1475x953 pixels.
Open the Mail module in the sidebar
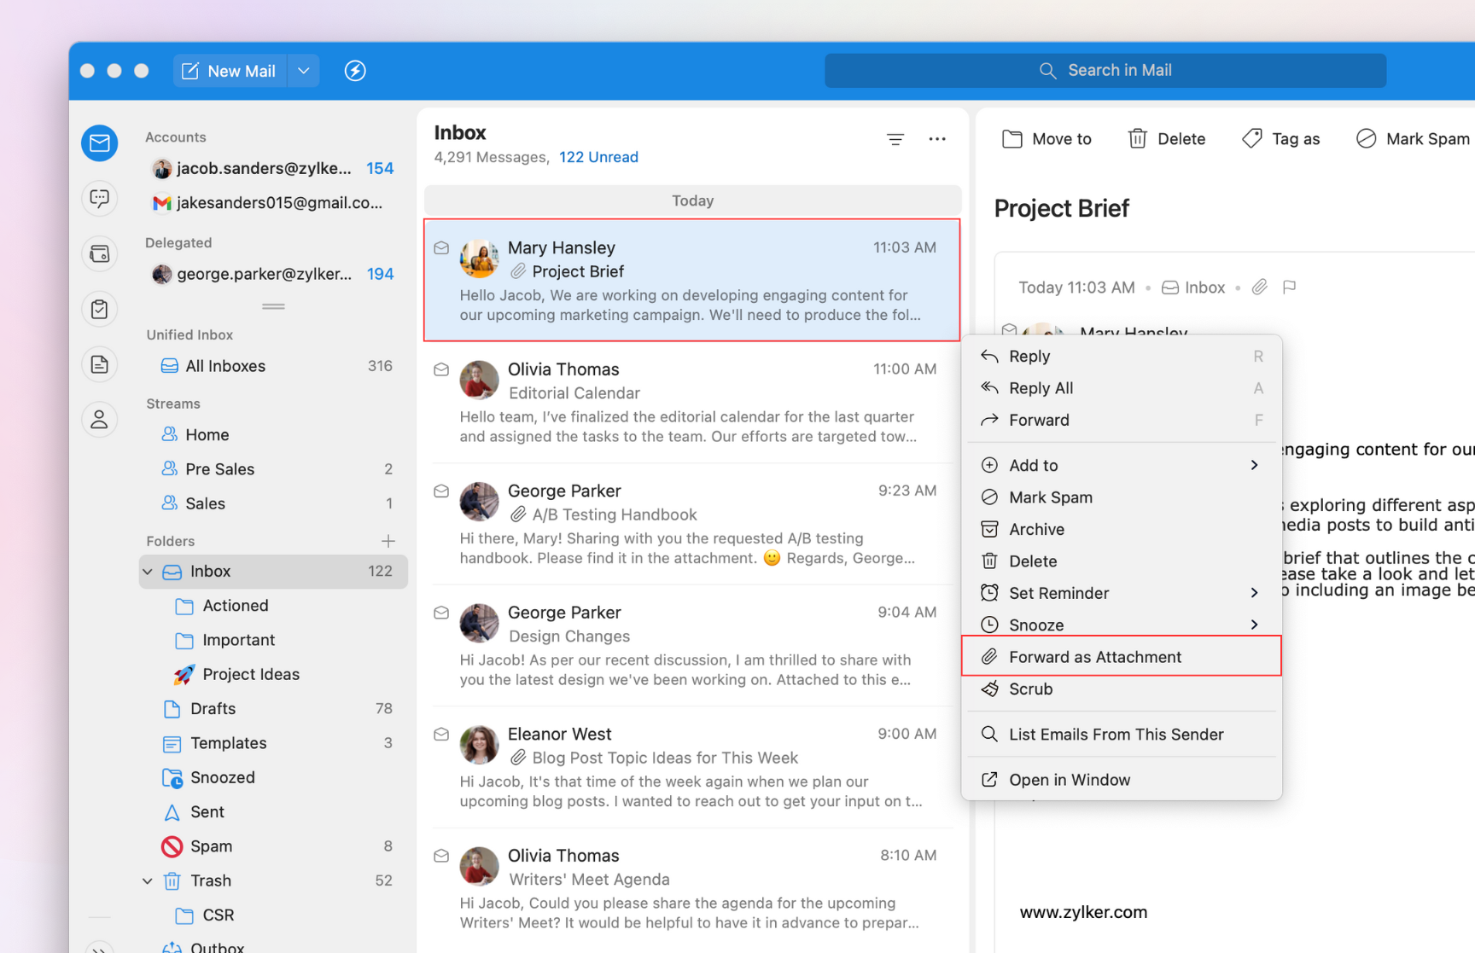pyautogui.click(x=100, y=143)
